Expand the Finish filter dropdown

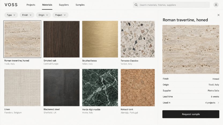pos(27,15)
